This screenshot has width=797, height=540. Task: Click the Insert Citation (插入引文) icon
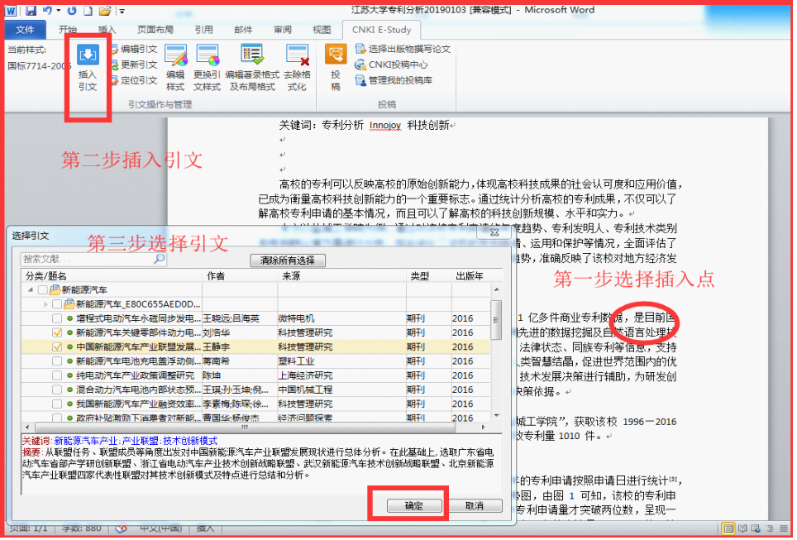coord(88,55)
